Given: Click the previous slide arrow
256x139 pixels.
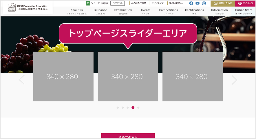Looking at the screenshot, I should (x=21, y=80).
